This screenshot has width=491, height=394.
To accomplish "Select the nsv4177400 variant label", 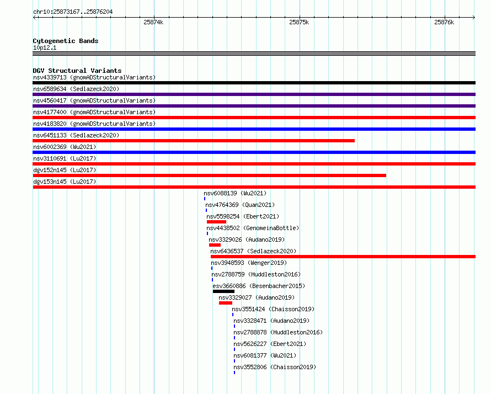I will [94, 112].
